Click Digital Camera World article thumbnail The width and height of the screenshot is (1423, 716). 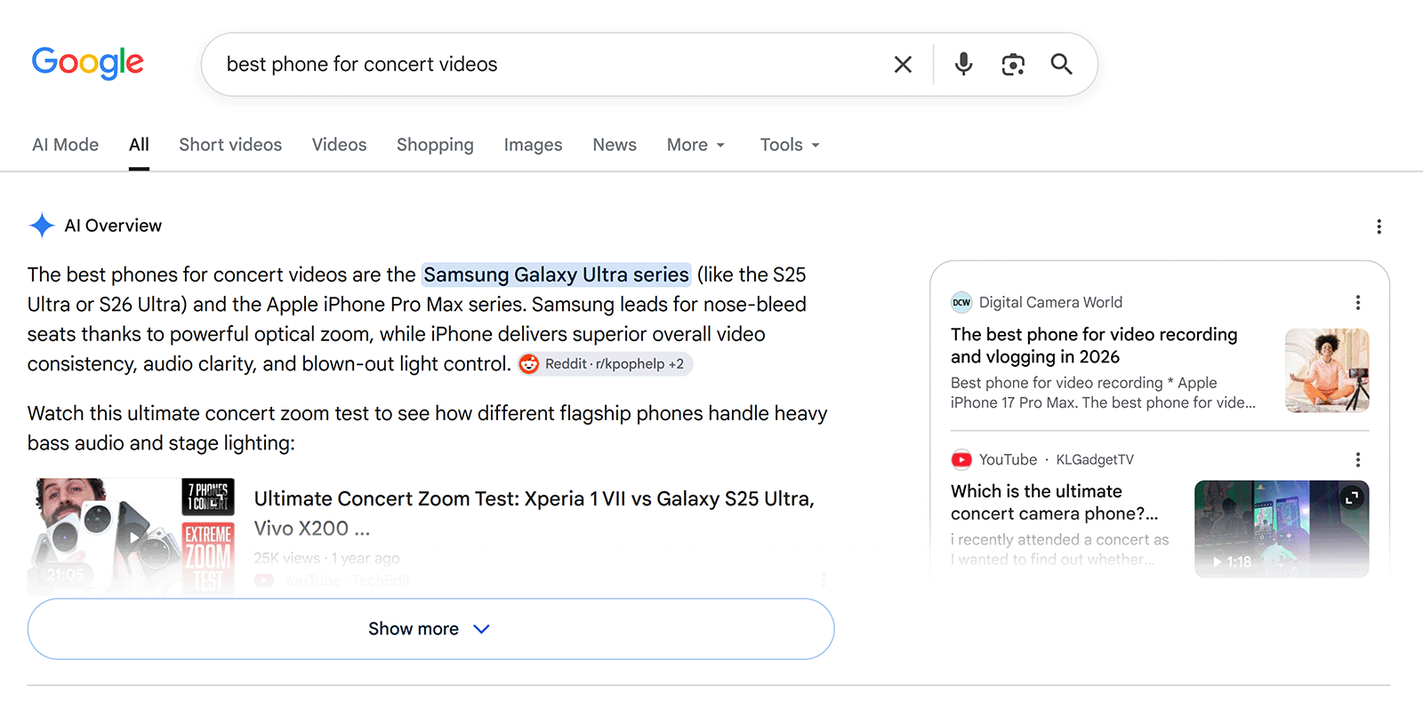[1327, 370]
